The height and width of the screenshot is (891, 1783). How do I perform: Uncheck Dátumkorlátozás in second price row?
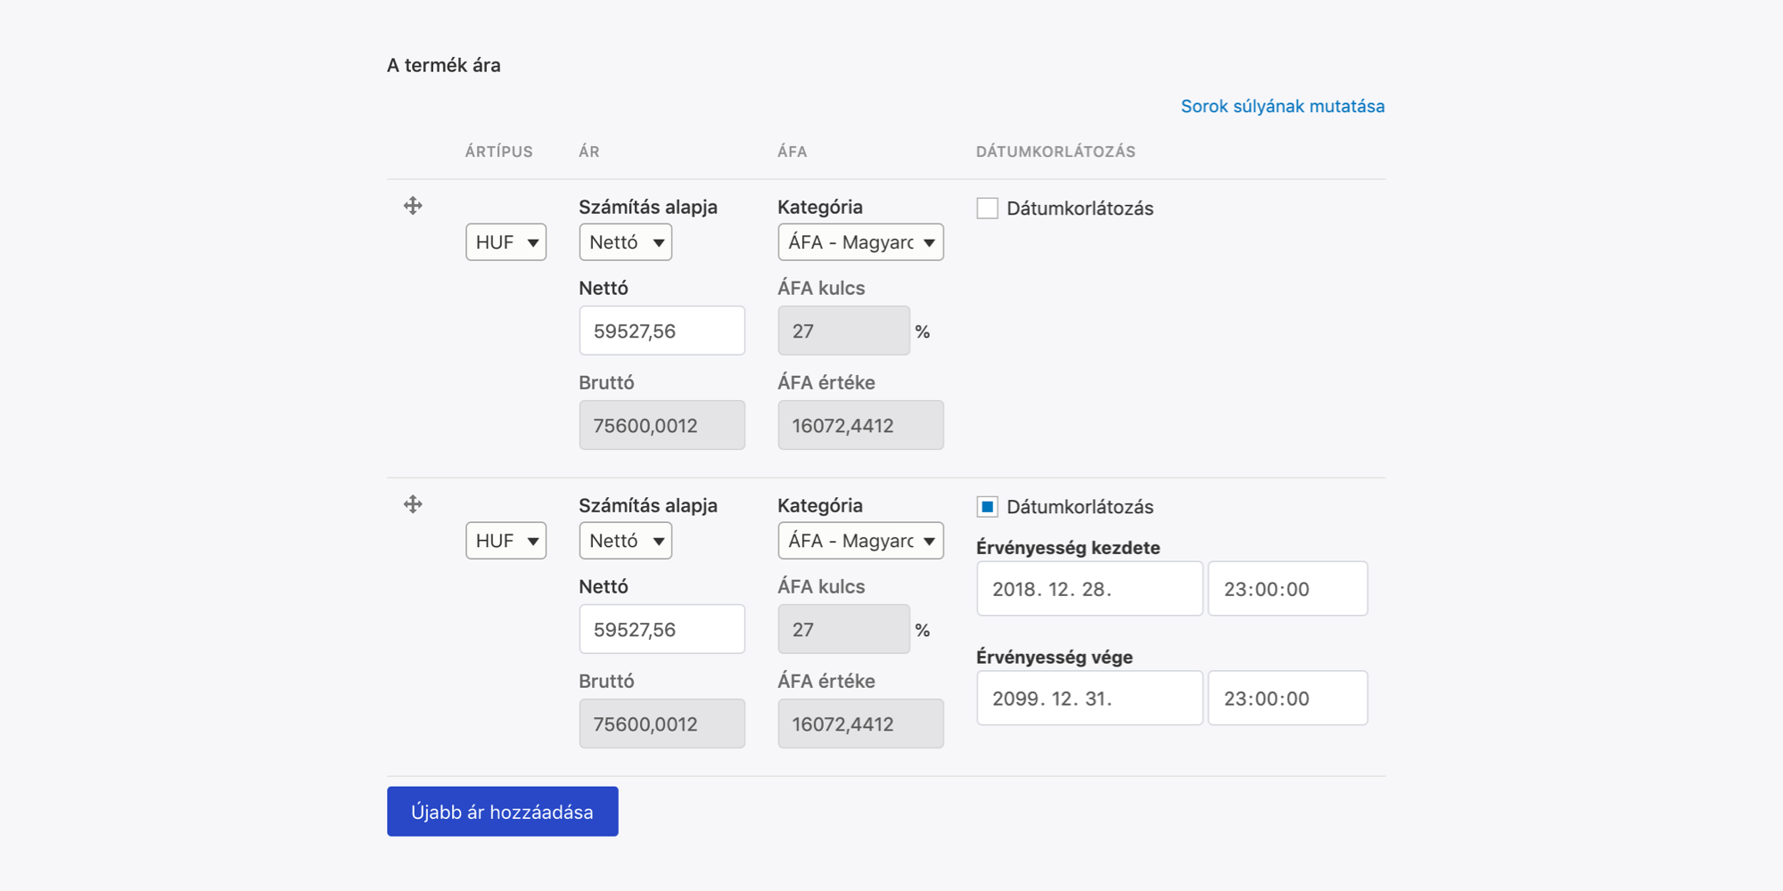987,507
